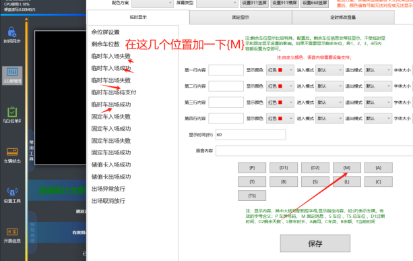
Task: Select 临时车出场成功 in the list
Action: pyautogui.click(x=111, y=105)
